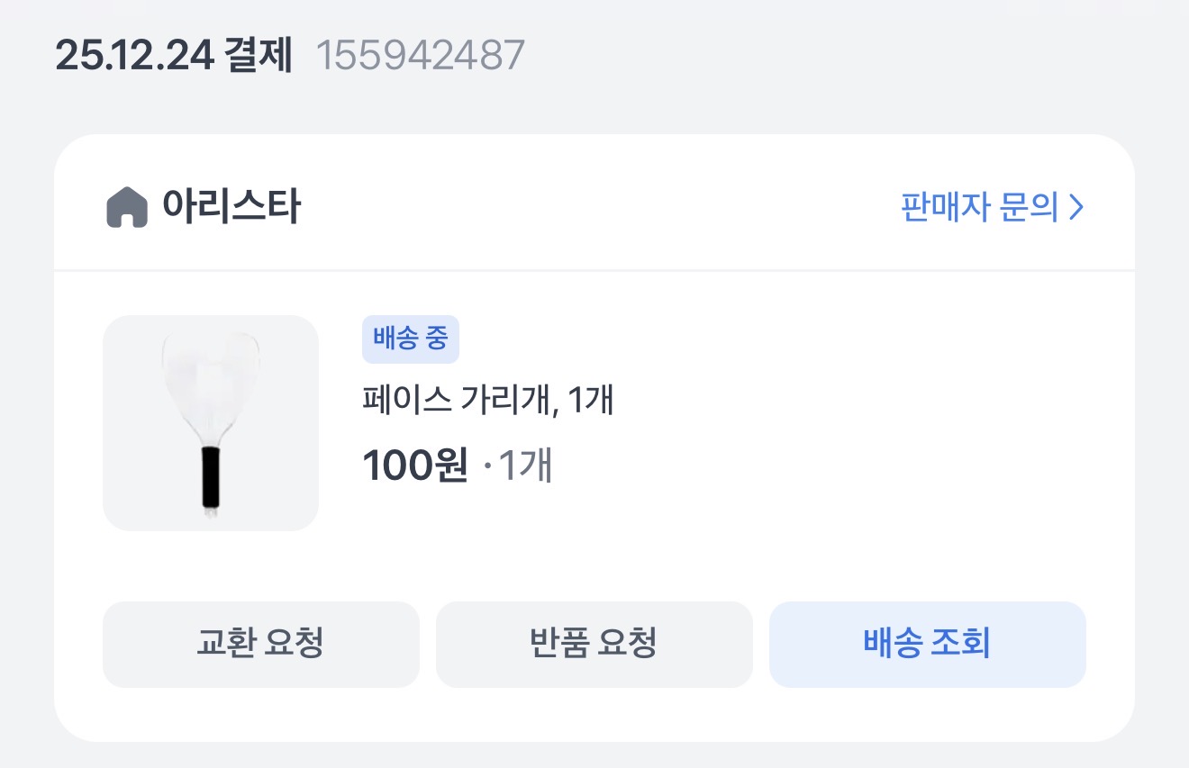Click the 배송 중 status badge
The image size is (1189, 768).
411,339
